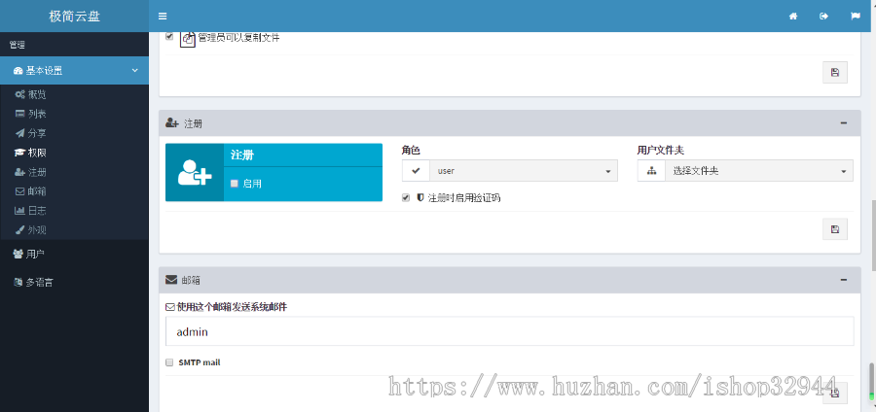The image size is (876, 412).
Task: Click the copy-files icon beside 管理员可以复制文件
Action: tap(188, 39)
